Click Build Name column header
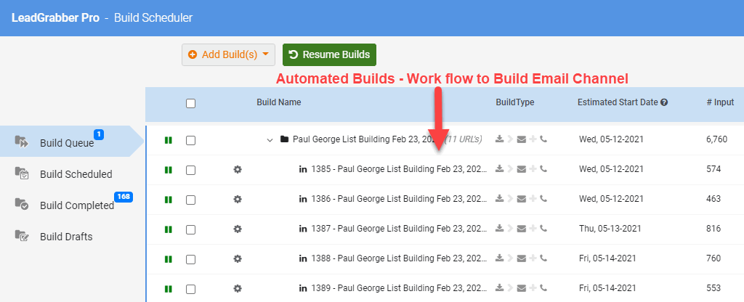 coord(278,102)
